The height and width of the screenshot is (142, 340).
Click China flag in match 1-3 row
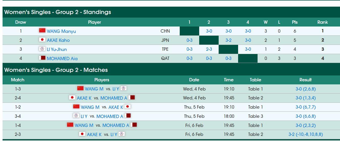80,88
